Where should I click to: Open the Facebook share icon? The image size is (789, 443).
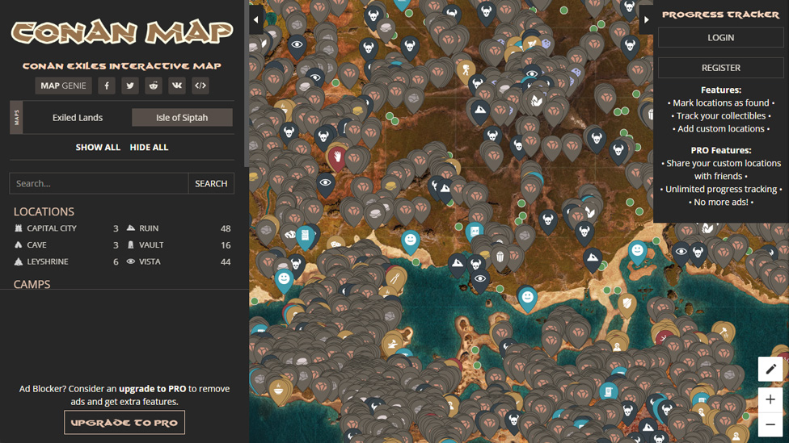107,86
